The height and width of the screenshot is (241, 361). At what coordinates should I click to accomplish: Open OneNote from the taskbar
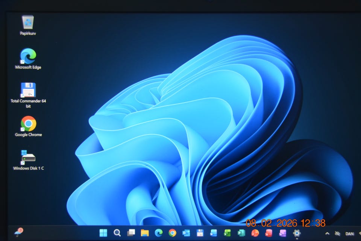point(282,233)
